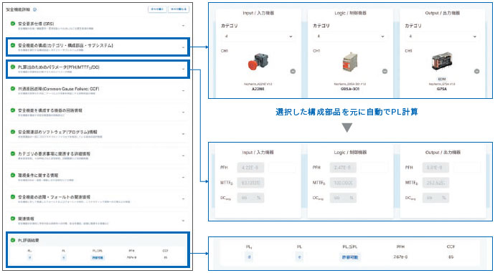Click the MTTFd value field under Output / 出力機器
Viewport: 495px width, 273px height.
click(435, 183)
